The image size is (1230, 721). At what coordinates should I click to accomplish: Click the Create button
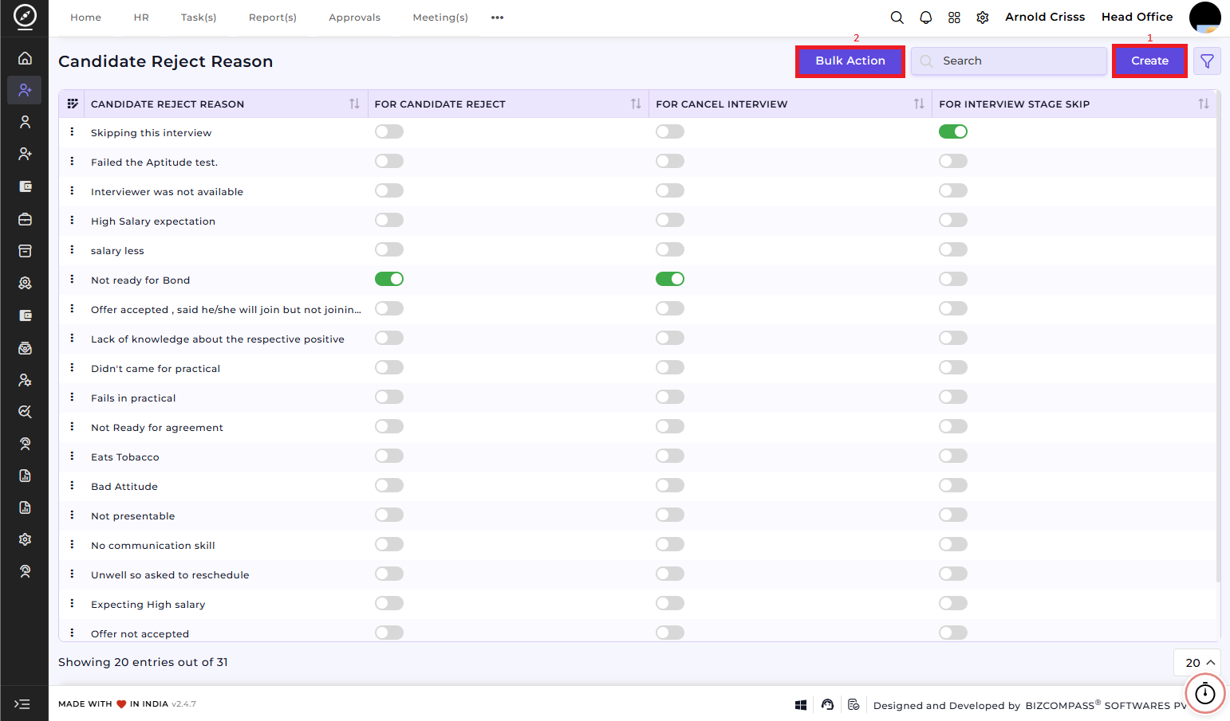point(1149,61)
